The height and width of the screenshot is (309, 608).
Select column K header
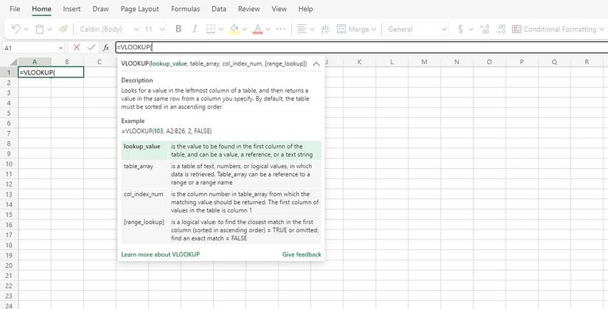(x=360, y=62)
